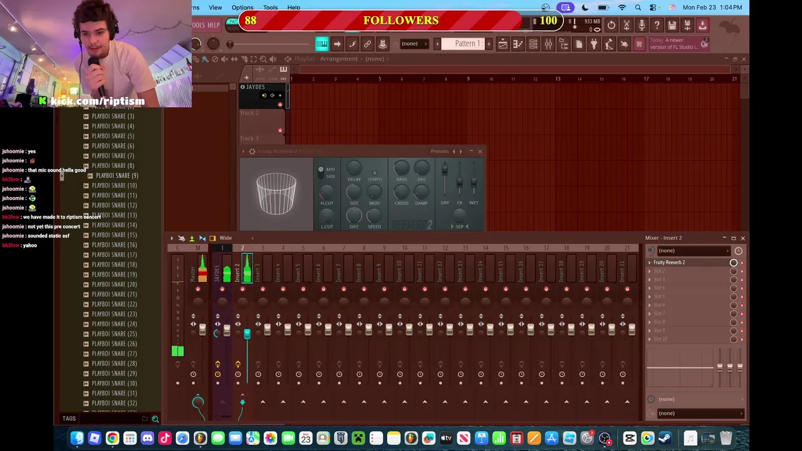The width and height of the screenshot is (802, 451).
Task: Toggle mute on Insert 10 track
Action: click(x=404, y=289)
